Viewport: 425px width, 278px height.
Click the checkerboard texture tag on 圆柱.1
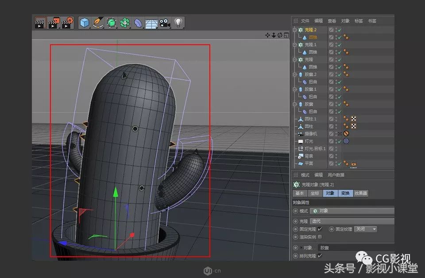pos(353,118)
